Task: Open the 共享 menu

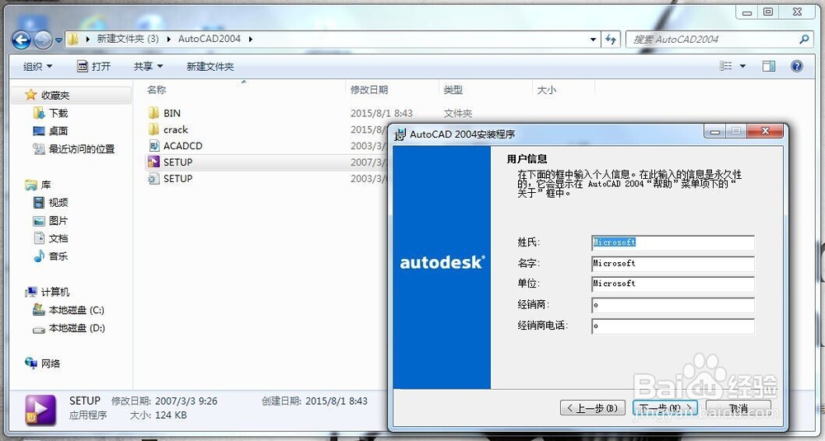Action: tap(148, 66)
